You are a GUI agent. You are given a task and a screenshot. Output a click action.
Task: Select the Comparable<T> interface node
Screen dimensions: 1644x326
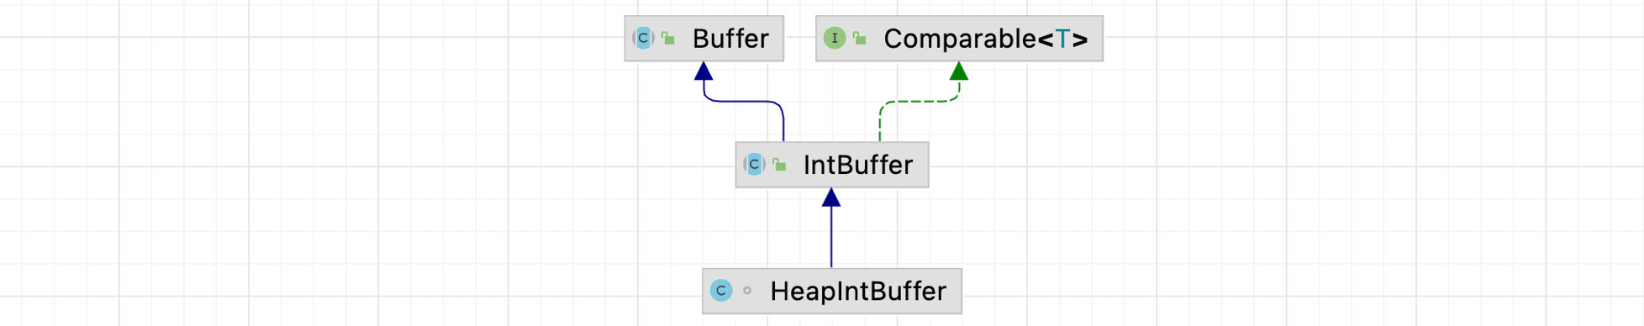click(959, 39)
